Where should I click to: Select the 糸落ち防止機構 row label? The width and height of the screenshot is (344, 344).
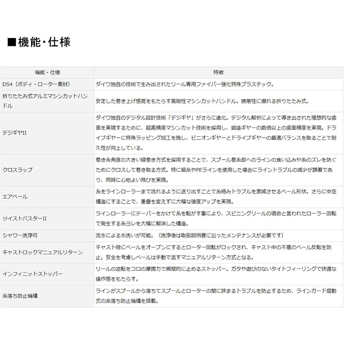(x=20, y=296)
